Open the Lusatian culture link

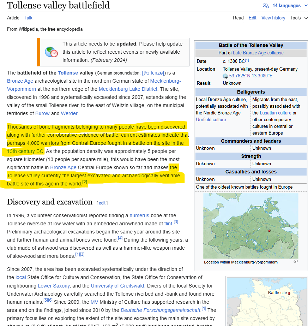(276, 113)
